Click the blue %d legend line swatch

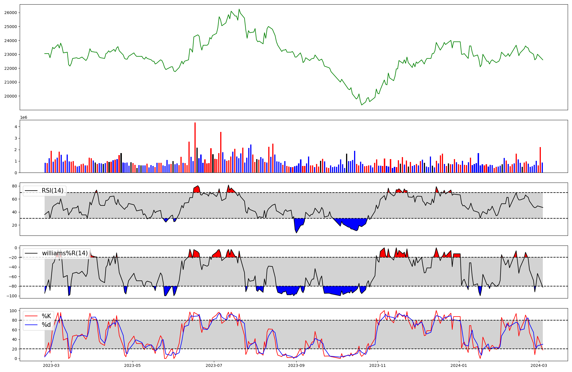tap(31, 325)
